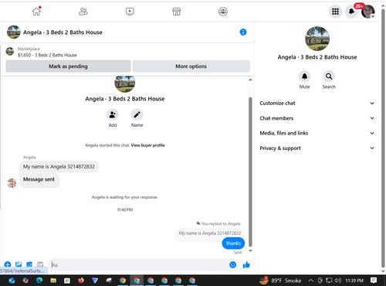Click the blue conversation information icon
The height and width of the screenshot is (286, 386).
point(243,32)
